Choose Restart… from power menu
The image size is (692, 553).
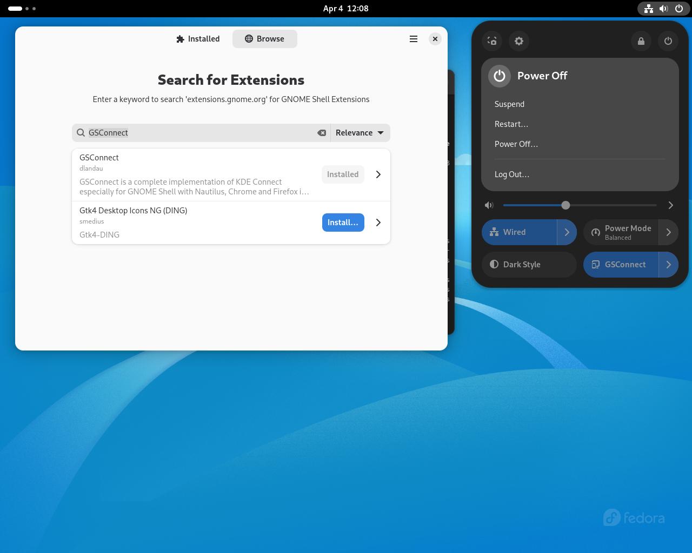[580, 124]
